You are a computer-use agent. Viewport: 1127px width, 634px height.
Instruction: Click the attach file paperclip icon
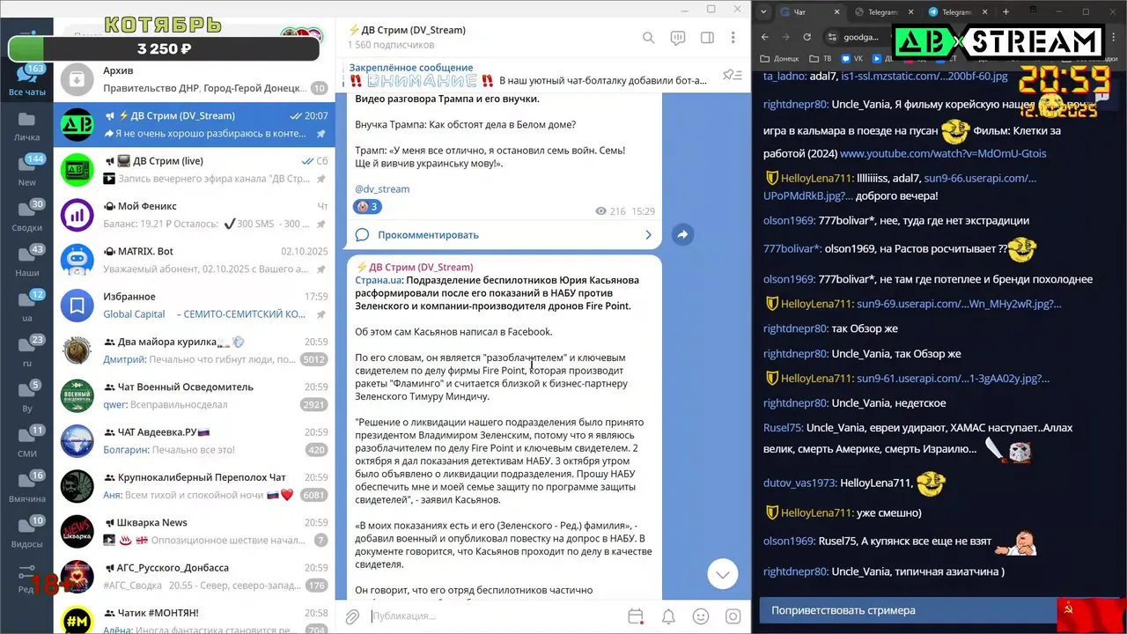click(352, 616)
